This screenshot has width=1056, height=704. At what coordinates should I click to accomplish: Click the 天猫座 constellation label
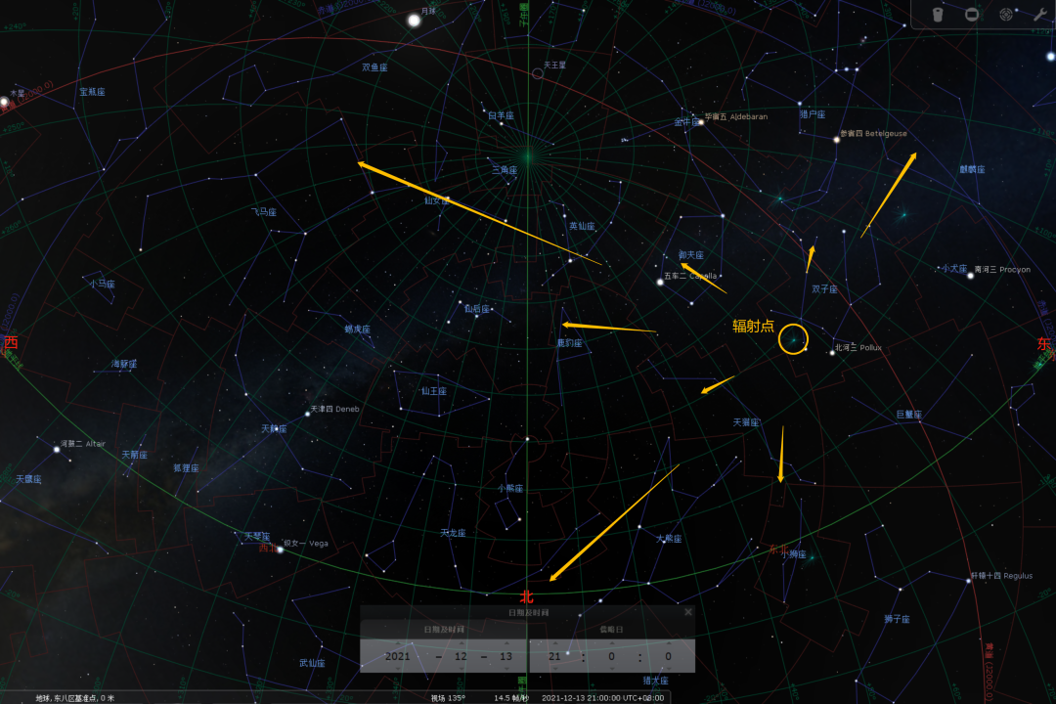(745, 422)
